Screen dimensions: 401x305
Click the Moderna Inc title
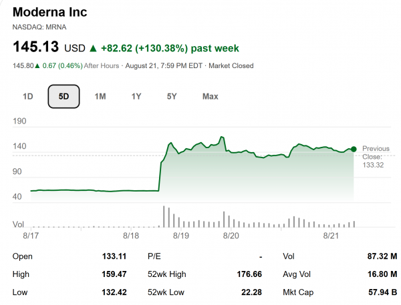(x=50, y=12)
